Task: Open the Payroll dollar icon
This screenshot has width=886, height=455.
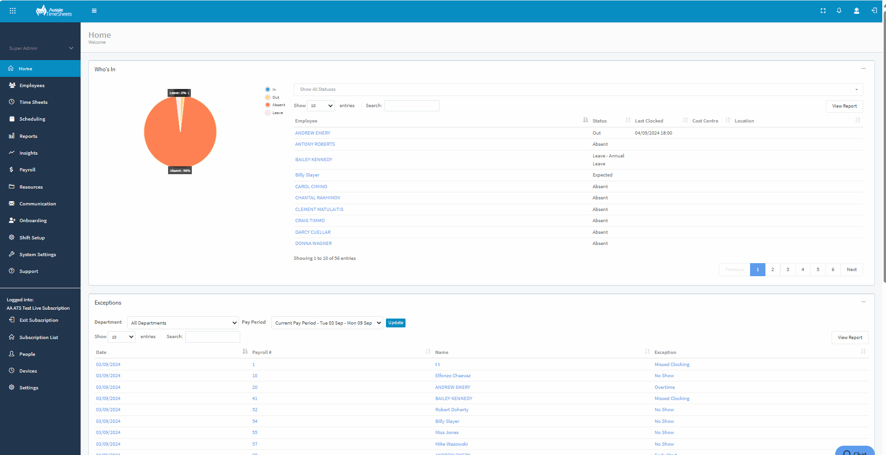Action: pos(12,170)
